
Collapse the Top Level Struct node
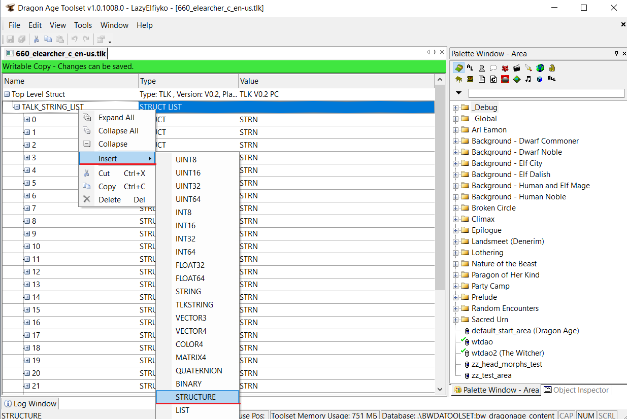(x=7, y=94)
